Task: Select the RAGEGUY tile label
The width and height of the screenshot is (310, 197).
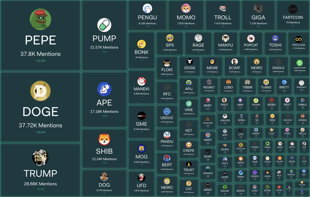Action: [x=301, y=87]
